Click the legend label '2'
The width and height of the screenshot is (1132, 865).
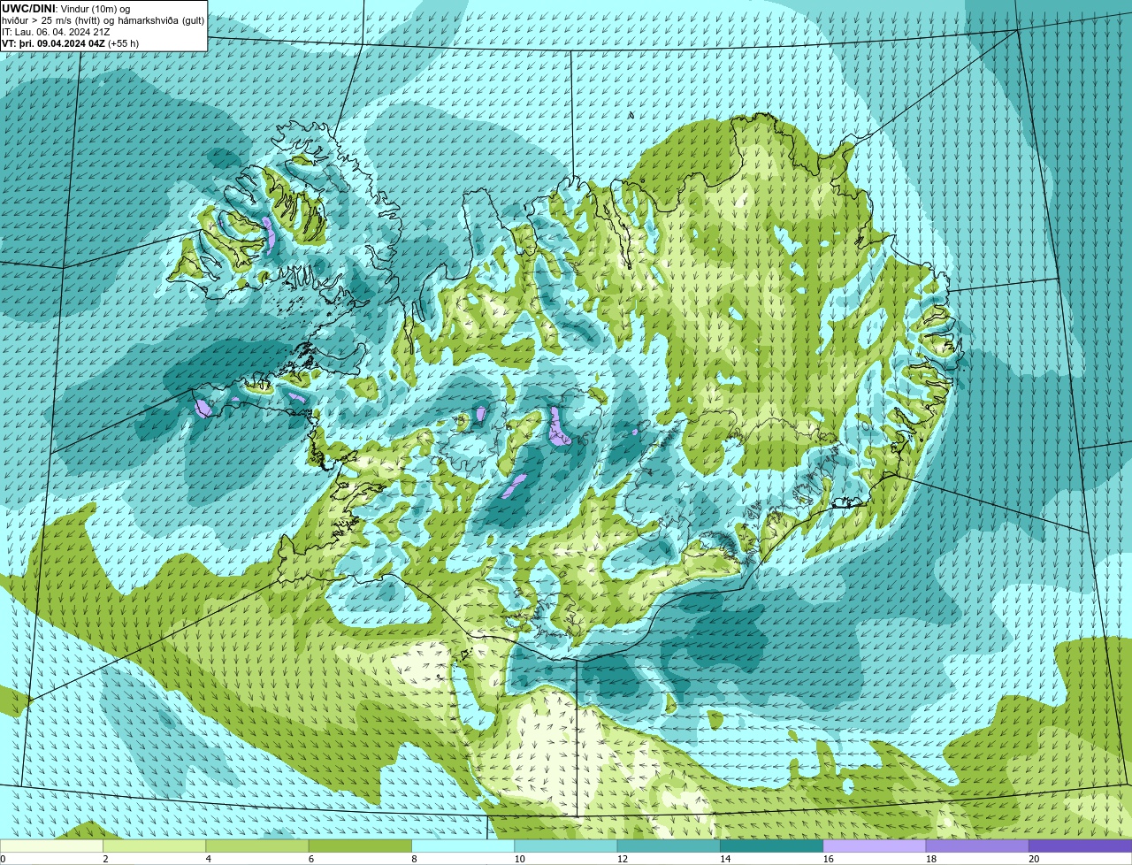pyautogui.click(x=105, y=859)
